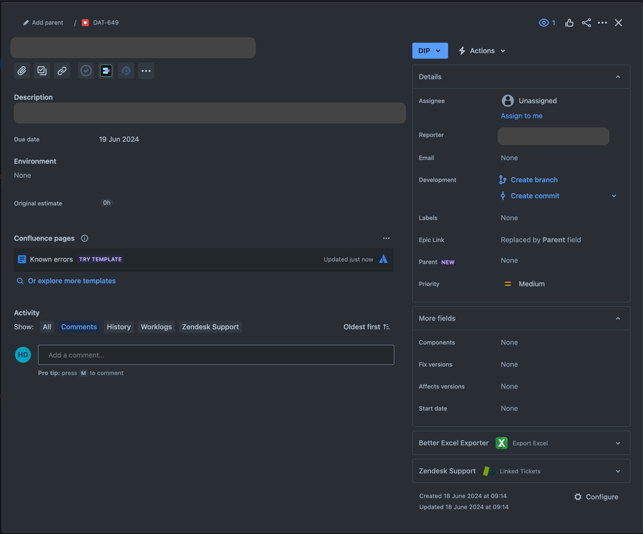This screenshot has width=643, height=534.
Task: Vote with the thumbs up icon
Action: pyautogui.click(x=569, y=23)
